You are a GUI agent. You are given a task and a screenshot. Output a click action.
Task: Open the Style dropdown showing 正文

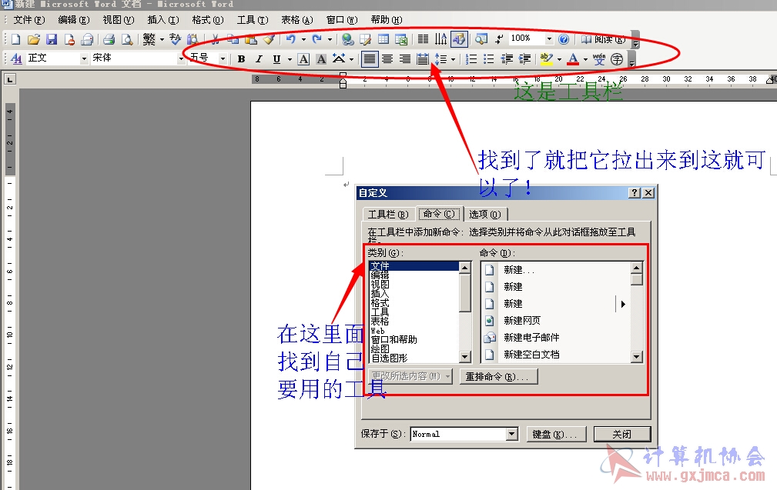(84, 59)
